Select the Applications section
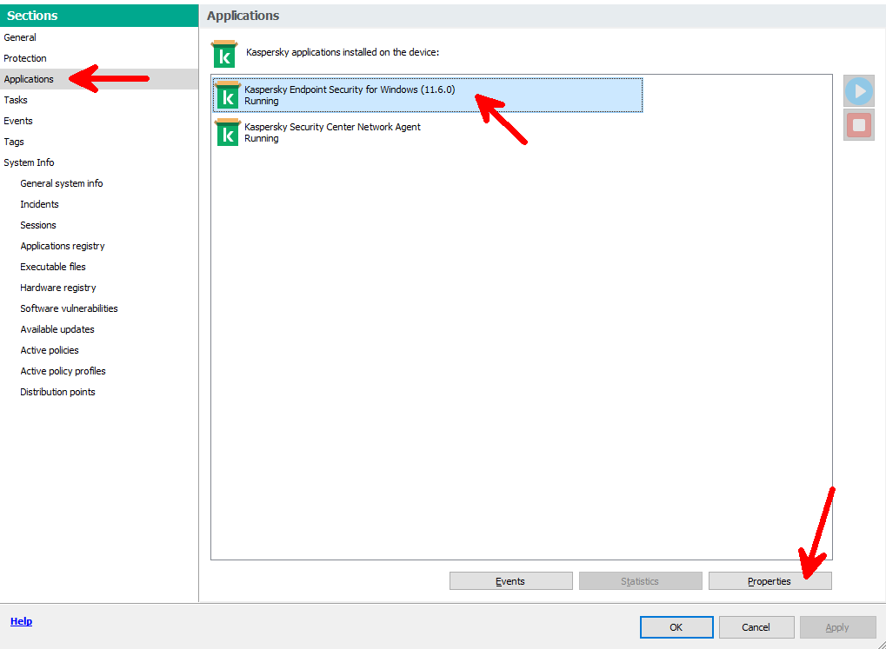The image size is (886, 649). point(99,79)
